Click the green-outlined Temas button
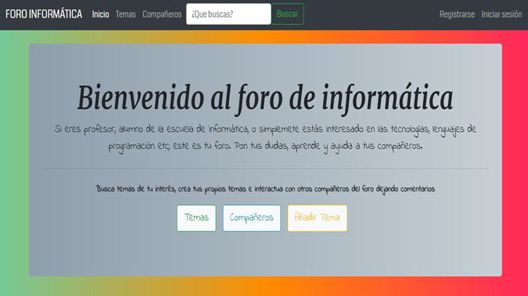Screen dimensions: 528x296 click(196, 218)
